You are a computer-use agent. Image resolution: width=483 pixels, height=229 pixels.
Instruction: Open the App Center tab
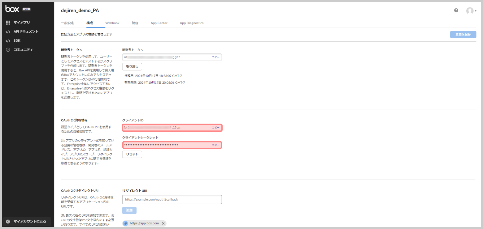point(159,23)
